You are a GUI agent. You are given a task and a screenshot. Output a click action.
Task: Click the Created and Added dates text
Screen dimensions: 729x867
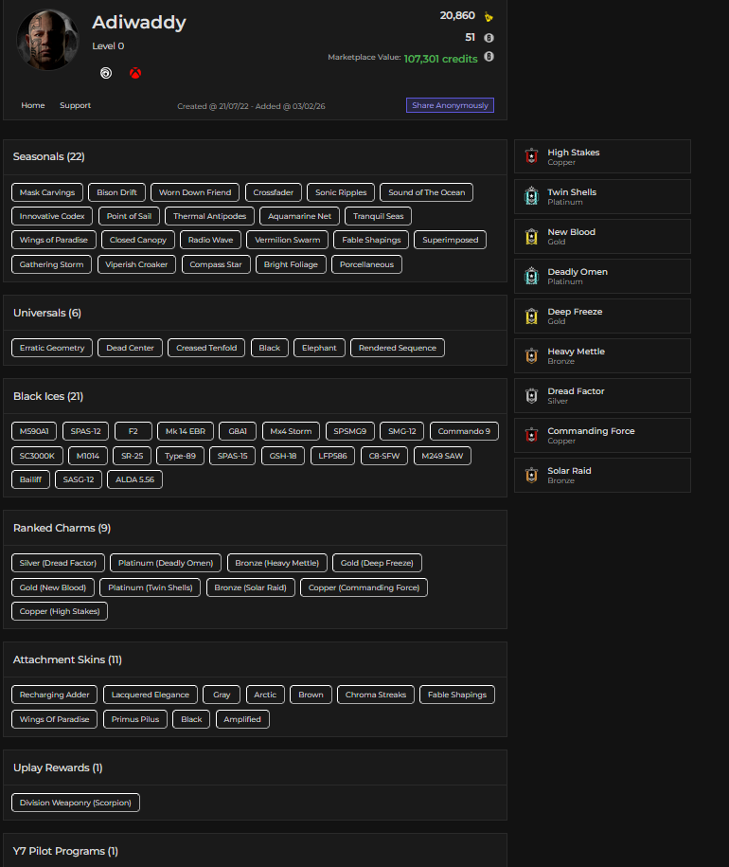coord(251,106)
